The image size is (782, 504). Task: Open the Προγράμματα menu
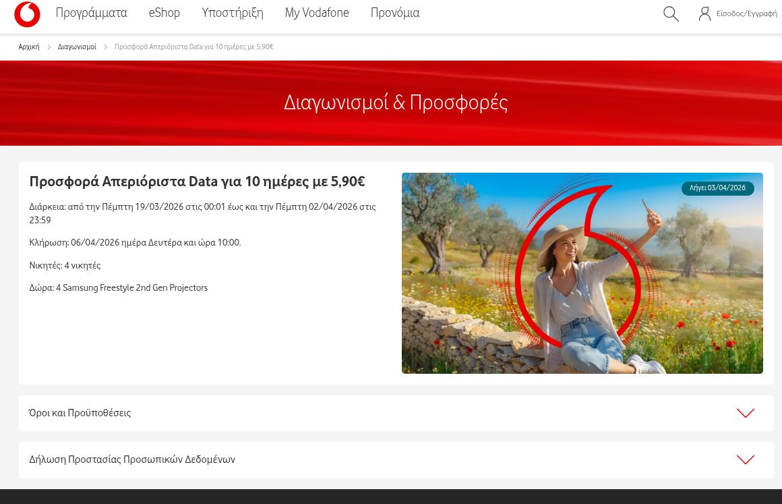pyautogui.click(x=91, y=13)
